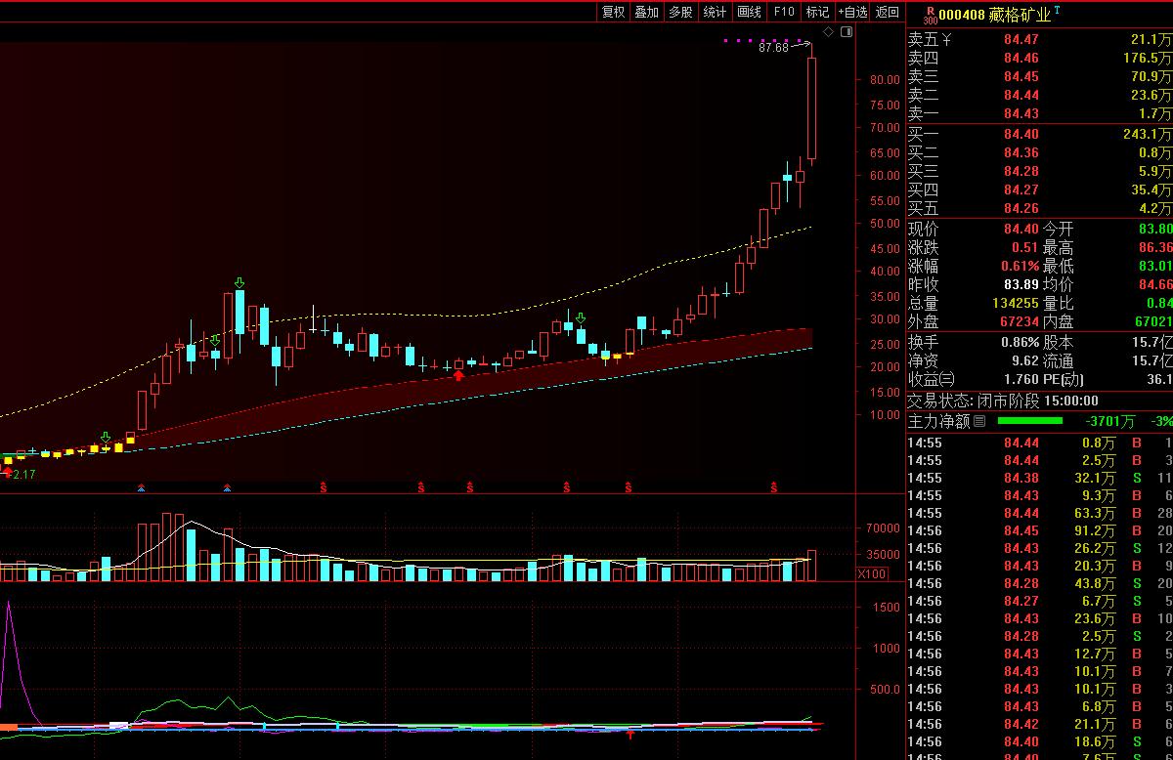
Task: Open the ¥ icon beside 卖五
Action: [946, 40]
